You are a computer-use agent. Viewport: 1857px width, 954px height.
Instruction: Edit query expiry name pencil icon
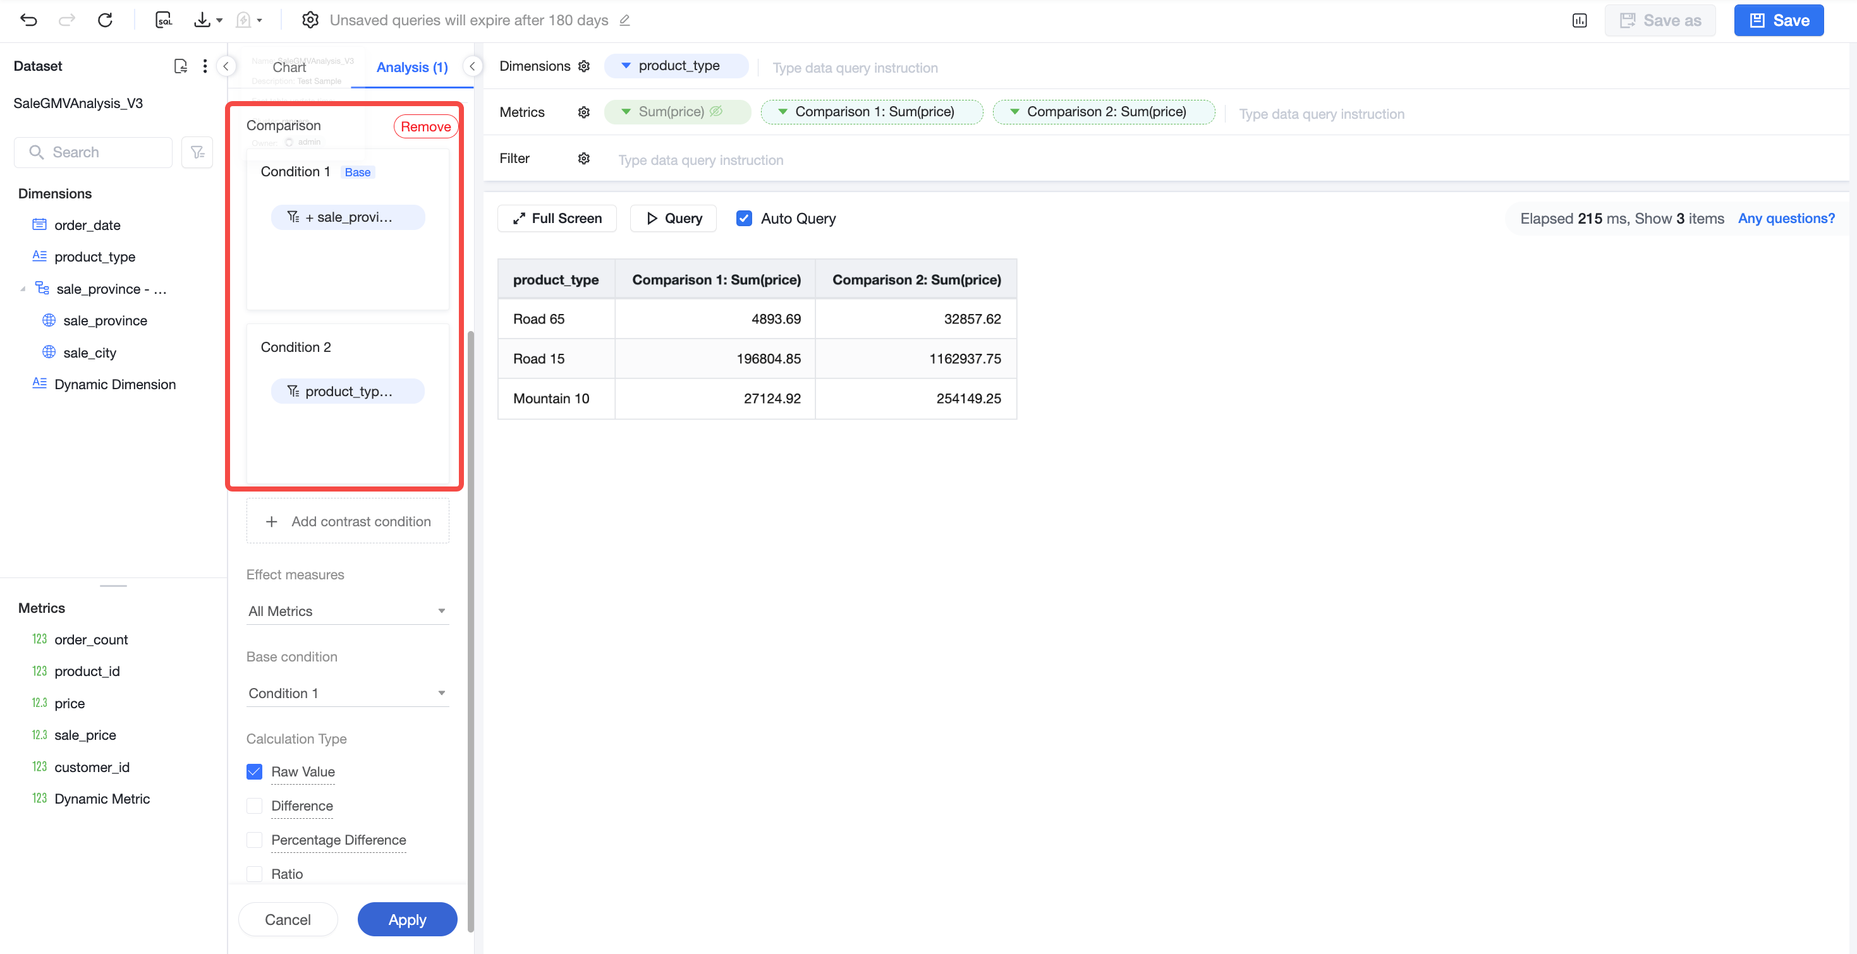[x=625, y=20]
